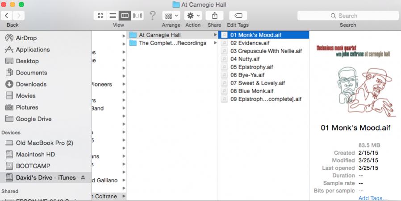Select Macintosh HD under Devices
Image resolution: width=401 pixels, height=201 pixels.
[35, 155]
